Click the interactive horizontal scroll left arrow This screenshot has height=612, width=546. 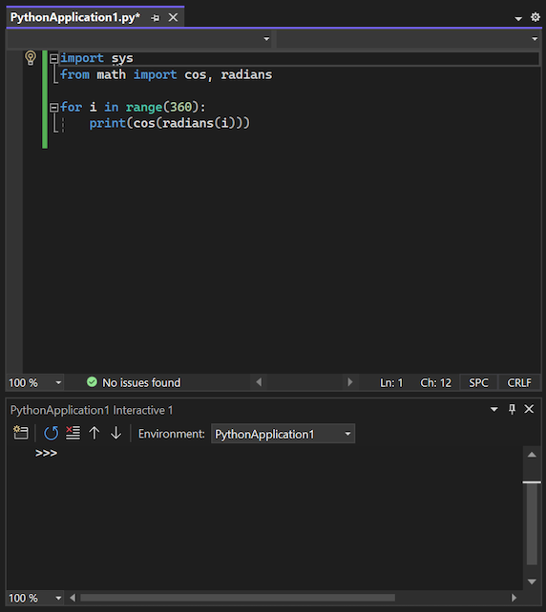click(x=73, y=598)
